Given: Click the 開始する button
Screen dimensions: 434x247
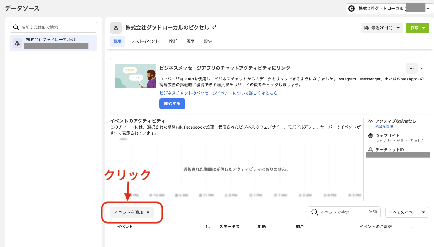Looking at the screenshot, I should tap(172, 103).
